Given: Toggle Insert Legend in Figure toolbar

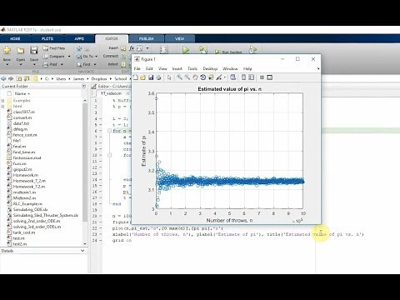Looking at the screenshot, I should (252, 77).
